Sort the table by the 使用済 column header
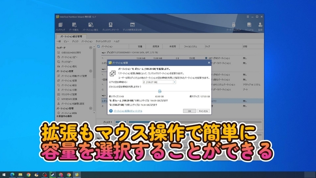Screen dimensions: 316x178 pyautogui.click(x=156, y=46)
